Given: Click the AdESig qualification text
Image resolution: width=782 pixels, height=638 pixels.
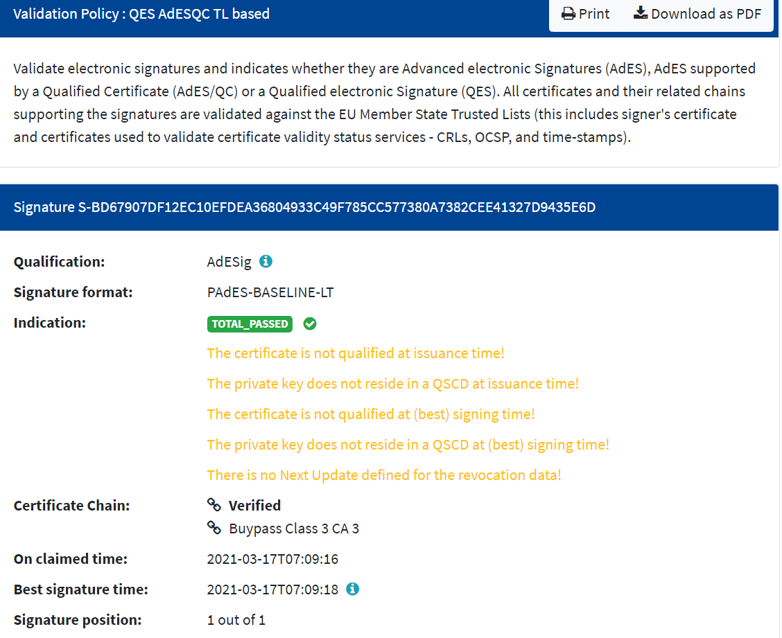Looking at the screenshot, I should (x=229, y=262).
